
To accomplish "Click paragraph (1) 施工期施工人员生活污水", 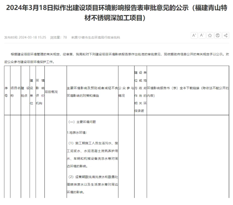I will (x=92, y=155).
